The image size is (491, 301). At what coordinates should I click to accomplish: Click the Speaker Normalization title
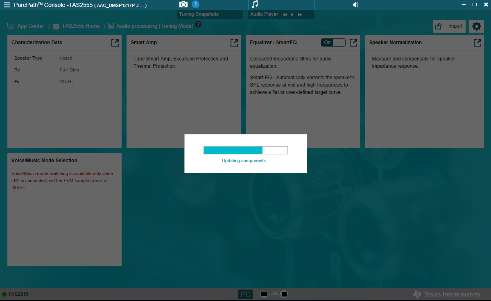[x=395, y=42]
